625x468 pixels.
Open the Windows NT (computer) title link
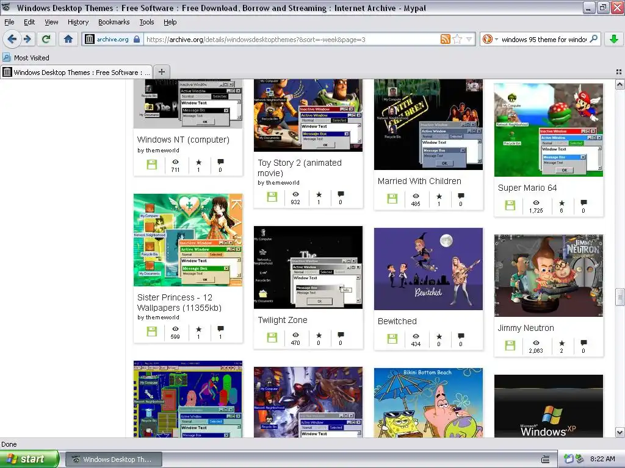click(183, 140)
